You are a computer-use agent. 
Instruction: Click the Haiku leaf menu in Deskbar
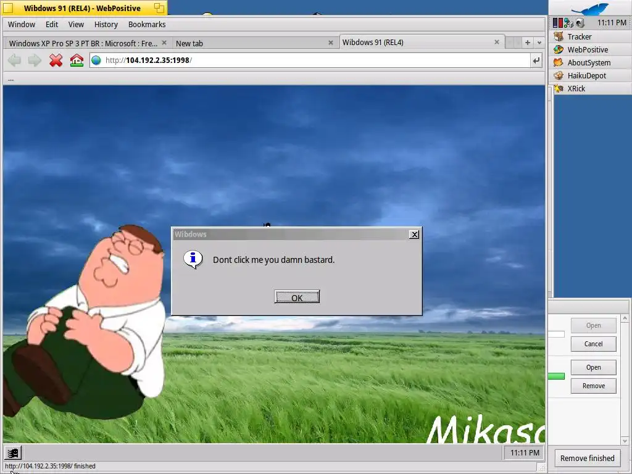coord(590,8)
